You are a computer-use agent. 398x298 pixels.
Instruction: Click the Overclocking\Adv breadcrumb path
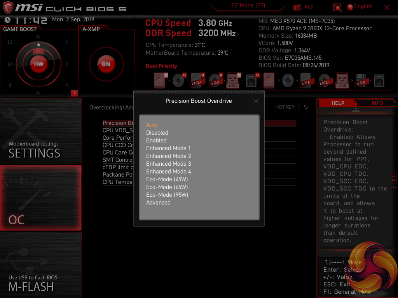click(112, 107)
